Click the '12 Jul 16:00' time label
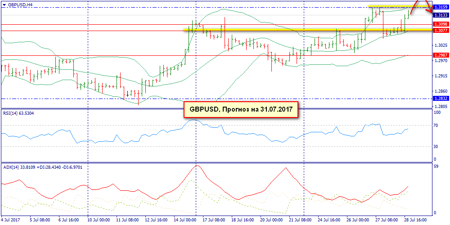The height and width of the screenshot is (225, 450). (x=155, y=219)
